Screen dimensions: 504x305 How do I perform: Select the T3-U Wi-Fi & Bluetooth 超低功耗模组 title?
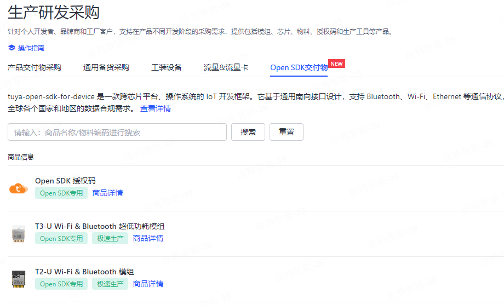point(100,226)
